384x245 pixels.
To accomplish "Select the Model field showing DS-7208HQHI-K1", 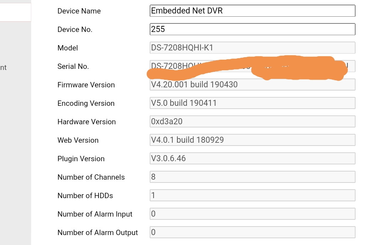I will [252, 48].
